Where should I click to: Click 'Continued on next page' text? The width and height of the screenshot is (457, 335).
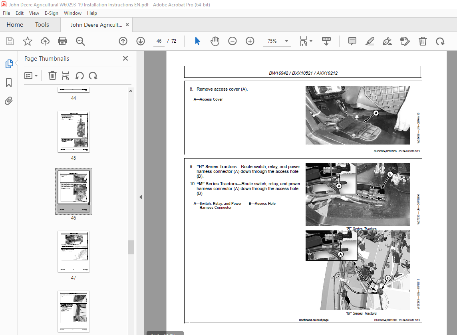pyautogui.click(x=314, y=320)
